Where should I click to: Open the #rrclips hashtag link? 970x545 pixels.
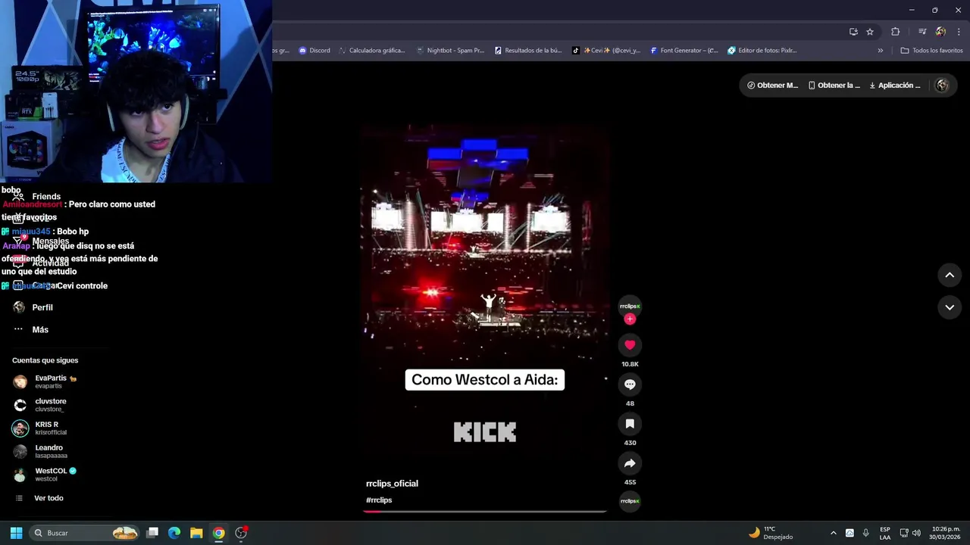tap(379, 500)
